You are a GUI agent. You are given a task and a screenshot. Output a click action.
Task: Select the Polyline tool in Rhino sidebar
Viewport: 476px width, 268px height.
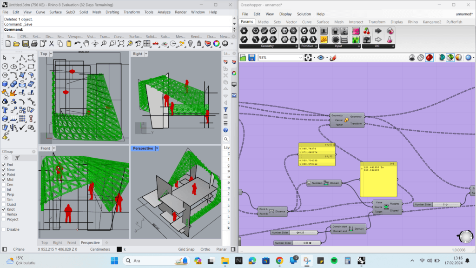pyautogui.click(x=22, y=58)
